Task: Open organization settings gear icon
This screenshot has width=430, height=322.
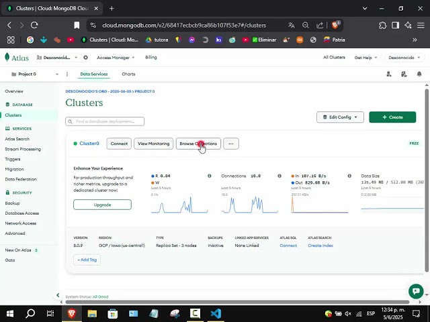Action: [85, 58]
